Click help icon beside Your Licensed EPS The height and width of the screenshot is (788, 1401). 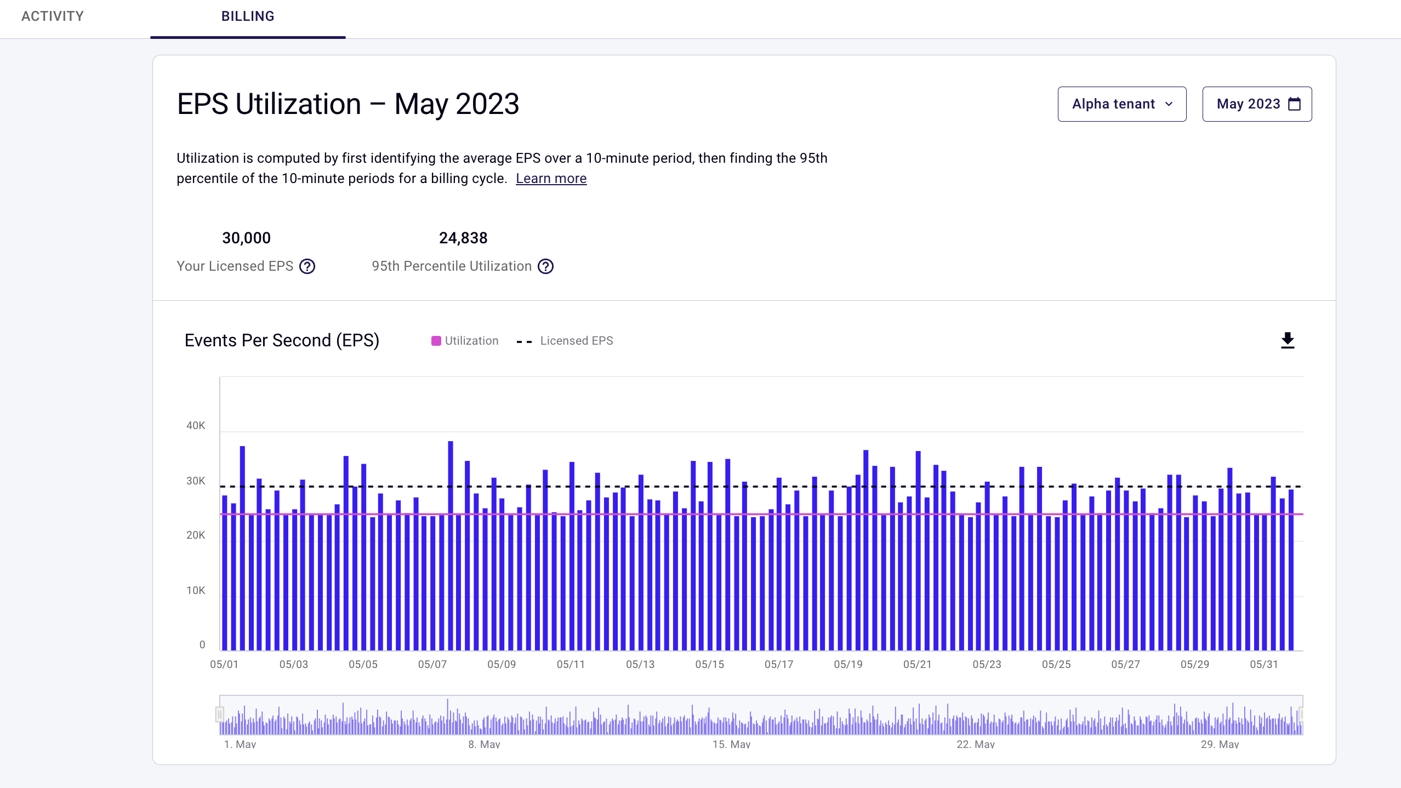coord(307,266)
